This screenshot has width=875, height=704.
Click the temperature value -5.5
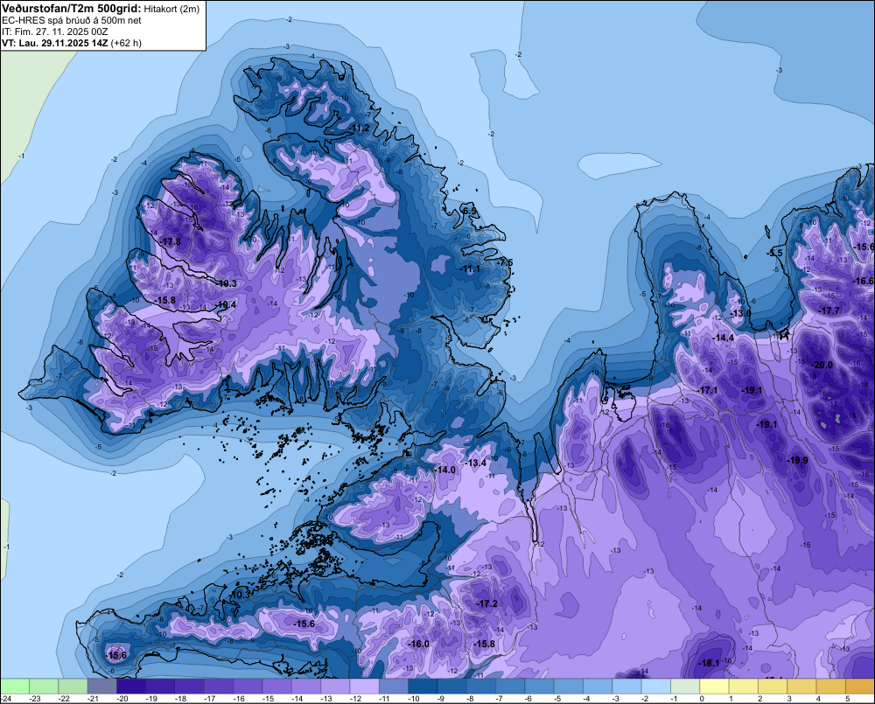coord(774,253)
